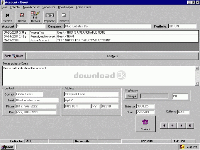Viewport: 200px width, 150px height.
Task: Jump to the last account record
Action: pyautogui.click(x=190, y=126)
